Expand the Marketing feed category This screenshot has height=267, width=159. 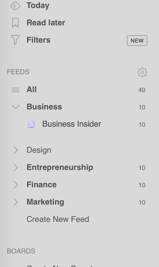coord(16,202)
